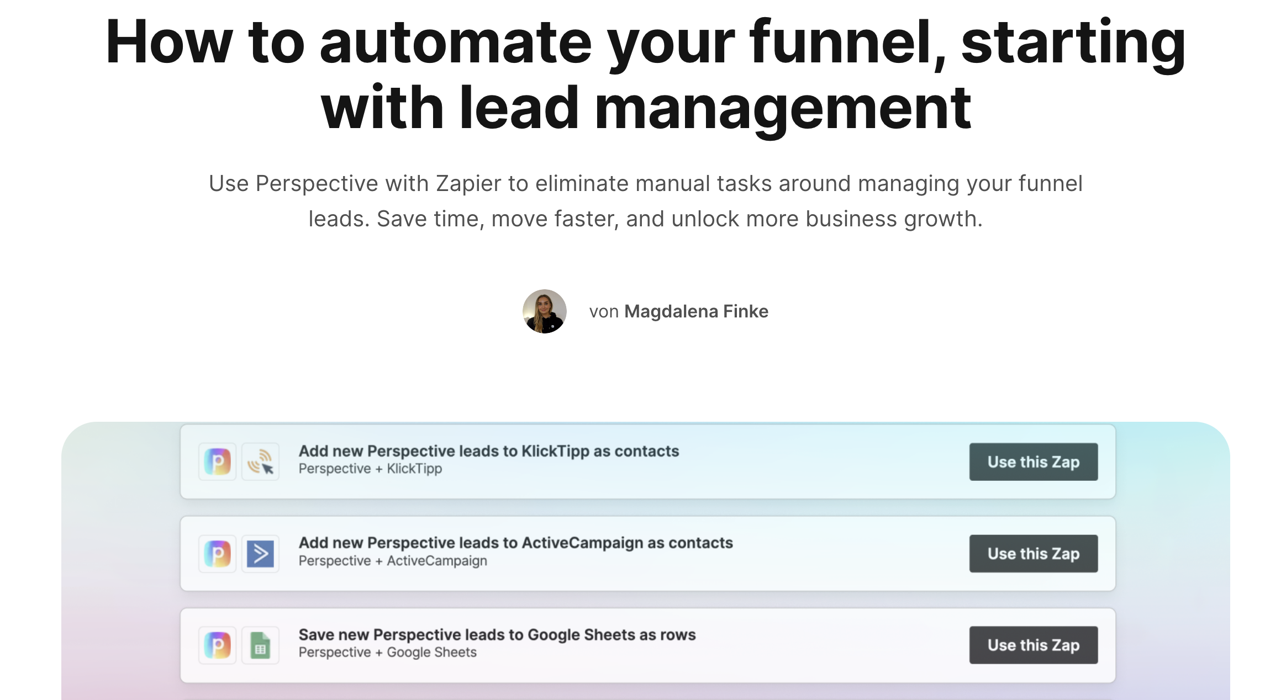The height and width of the screenshot is (700, 1286).
Task: Click Perspective icon in KlickTipp row
Action: click(x=218, y=462)
